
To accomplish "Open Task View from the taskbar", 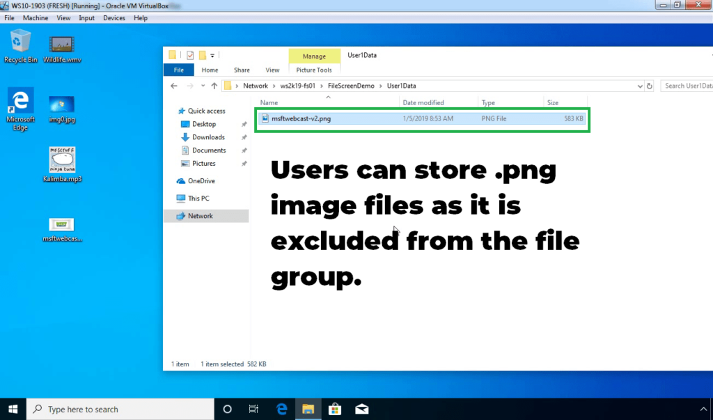I will coord(253,409).
